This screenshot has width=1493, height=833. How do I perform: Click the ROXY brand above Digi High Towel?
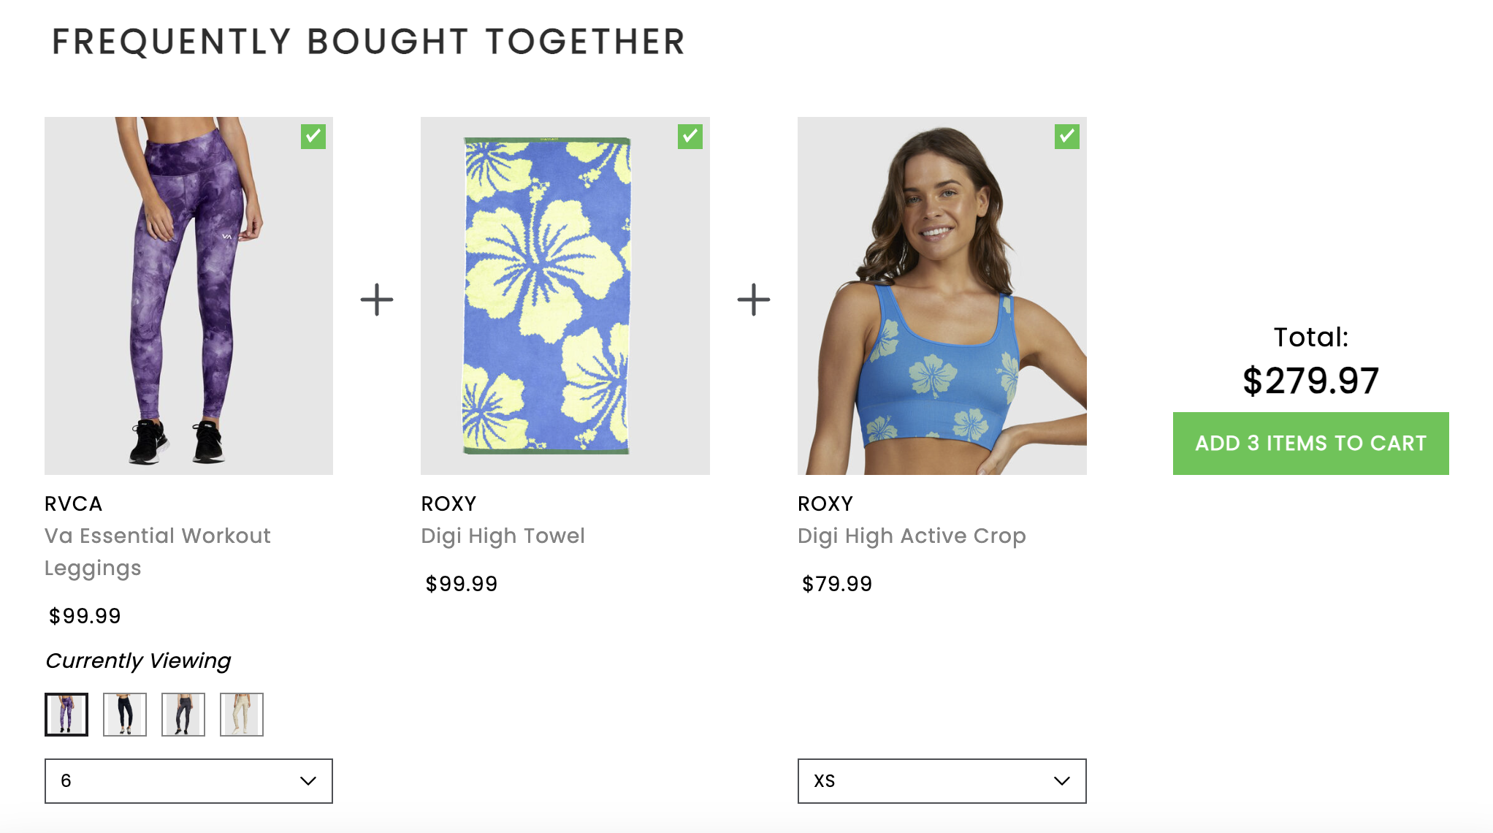pyautogui.click(x=448, y=504)
